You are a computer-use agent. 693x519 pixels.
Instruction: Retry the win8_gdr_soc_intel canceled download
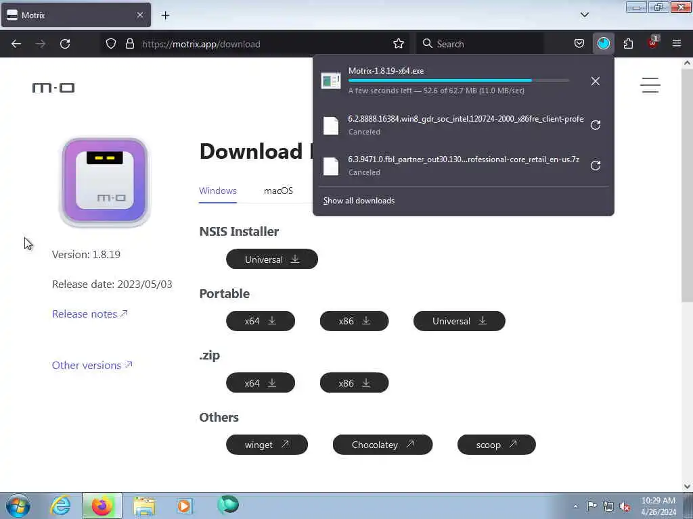point(596,125)
